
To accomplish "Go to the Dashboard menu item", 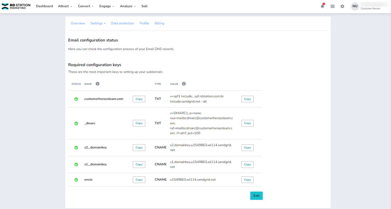I will (44, 6).
